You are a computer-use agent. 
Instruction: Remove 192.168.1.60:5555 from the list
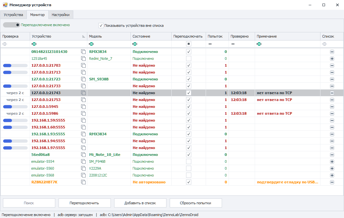pos(332,127)
